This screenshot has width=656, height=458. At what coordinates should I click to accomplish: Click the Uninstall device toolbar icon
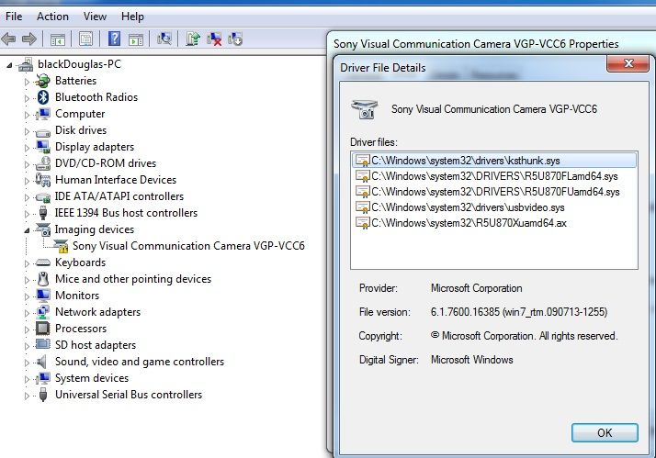pyautogui.click(x=214, y=39)
